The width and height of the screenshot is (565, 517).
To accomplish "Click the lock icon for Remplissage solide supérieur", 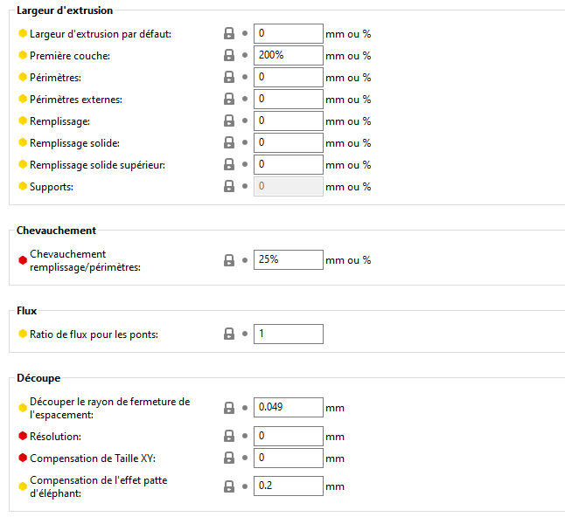I will [x=229, y=164].
